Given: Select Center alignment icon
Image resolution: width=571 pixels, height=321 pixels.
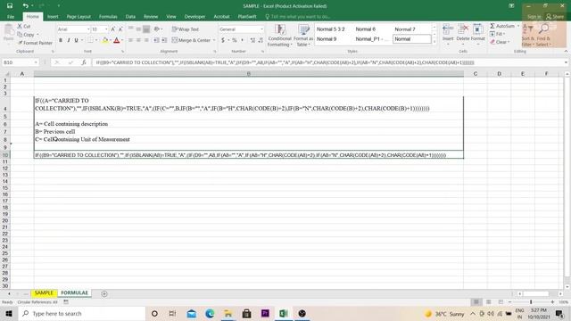Looking at the screenshot, I should pos(138,40).
